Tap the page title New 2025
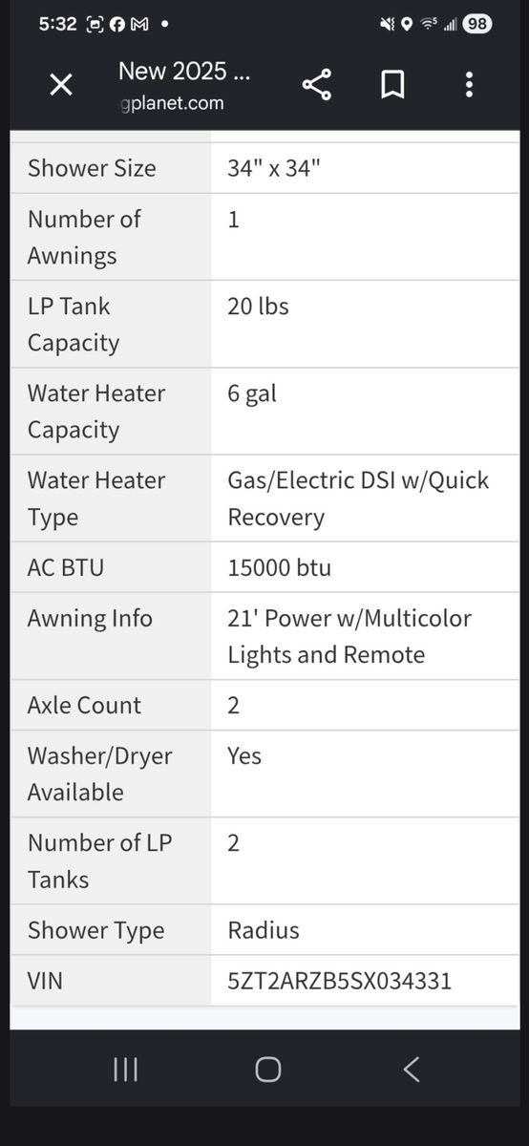Image resolution: width=529 pixels, height=1146 pixels. pyautogui.click(x=184, y=71)
